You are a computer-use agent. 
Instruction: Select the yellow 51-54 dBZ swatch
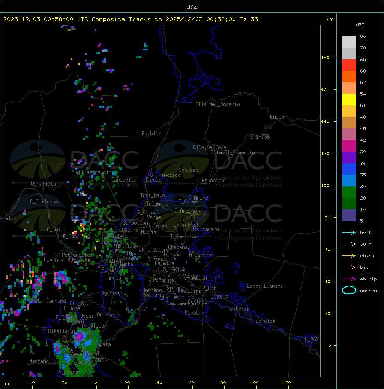[x=349, y=99]
